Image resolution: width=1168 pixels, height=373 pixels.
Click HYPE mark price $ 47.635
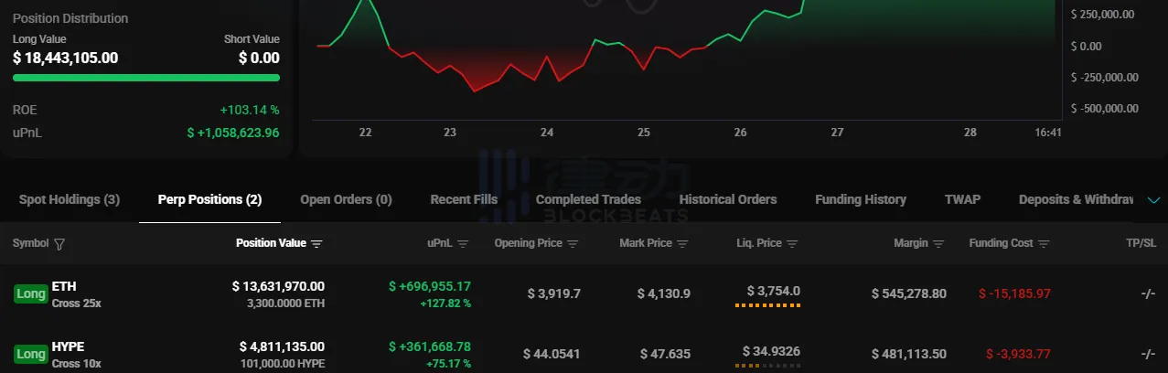[667, 354]
